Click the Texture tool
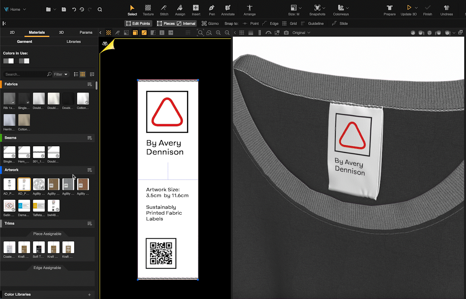The height and width of the screenshot is (299, 466). pyautogui.click(x=148, y=8)
